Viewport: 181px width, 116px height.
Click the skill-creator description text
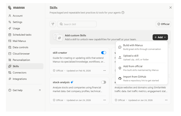pos(79,60)
